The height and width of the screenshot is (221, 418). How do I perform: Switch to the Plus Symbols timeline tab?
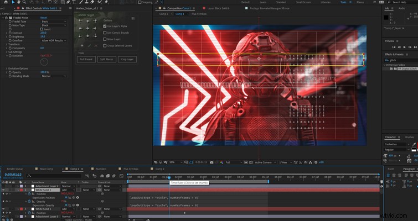coord(131,169)
